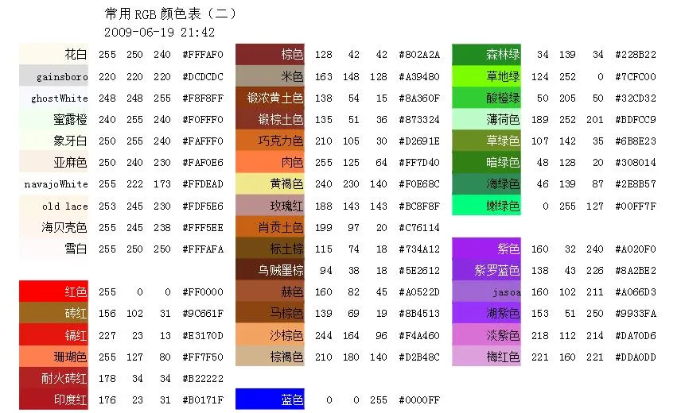Click the 肉色 swatch
The width and height of the screenshot is (681, 413).
point(270,162)
